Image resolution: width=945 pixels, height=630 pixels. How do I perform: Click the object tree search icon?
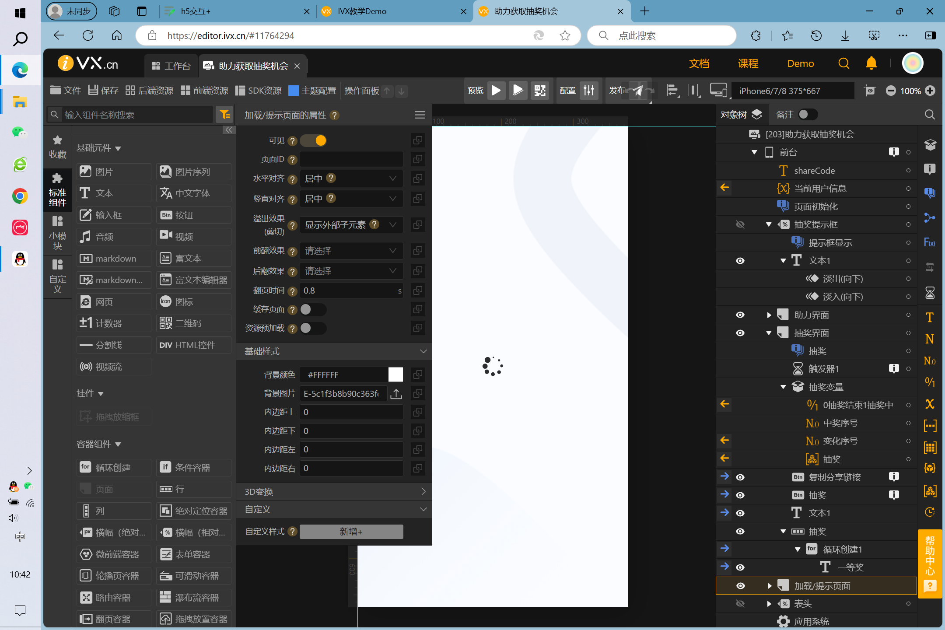930,115
